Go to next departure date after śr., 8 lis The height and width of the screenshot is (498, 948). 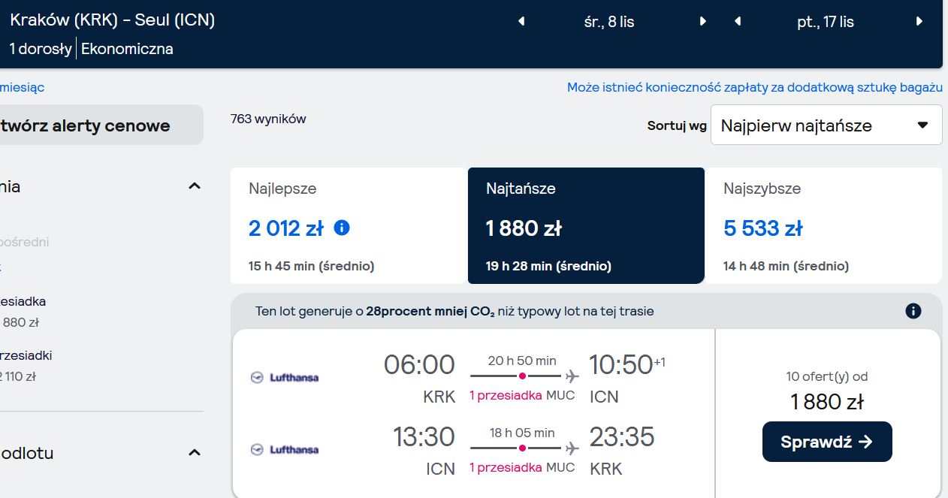click(x=703, y=22)
